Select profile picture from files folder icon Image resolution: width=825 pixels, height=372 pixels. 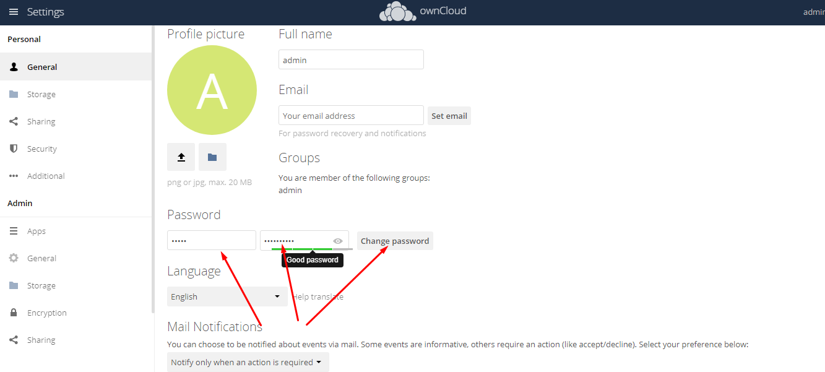212,157
